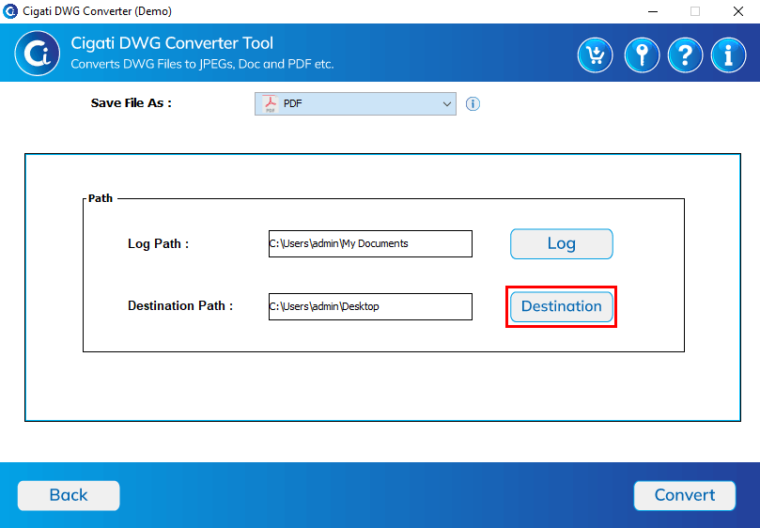
Task: Click 'Cigati DWG Converter Tool' heading
Action: [x=172, y=43]
